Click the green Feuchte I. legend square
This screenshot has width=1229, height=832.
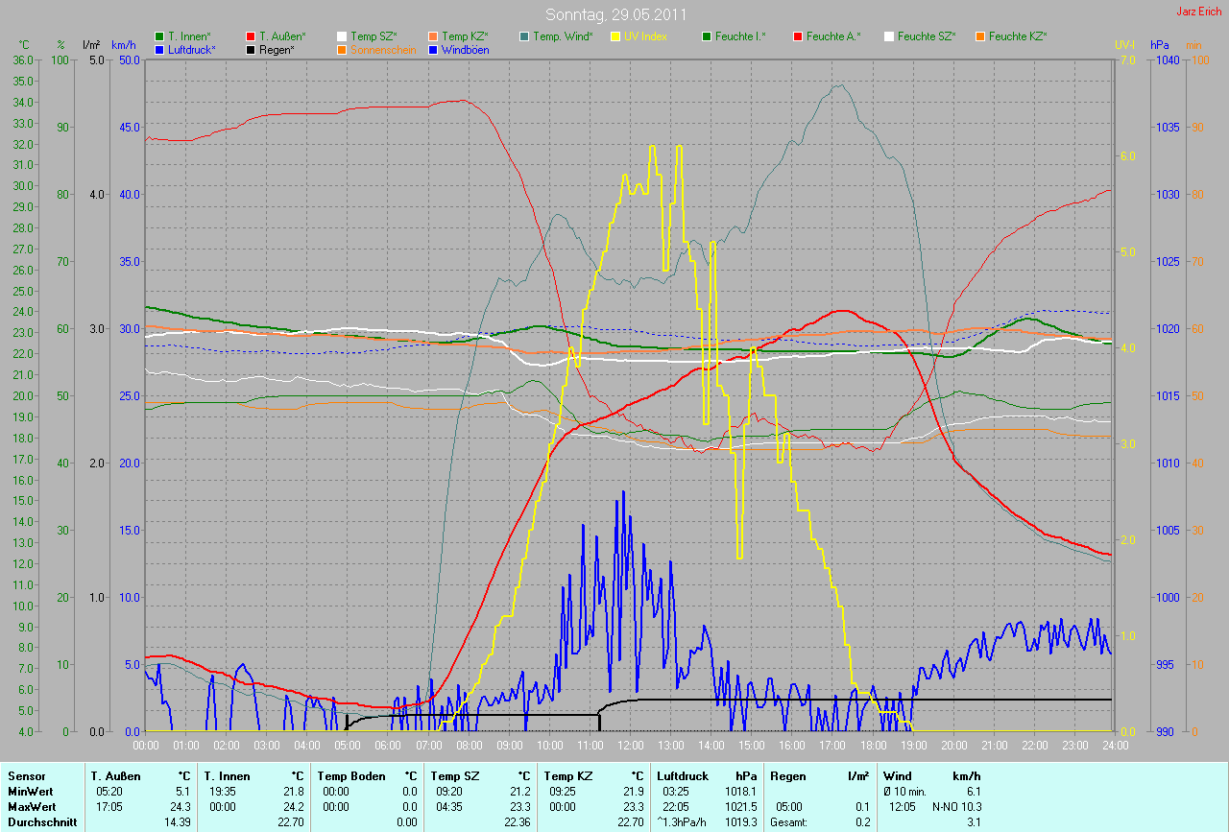pos(707,36)
